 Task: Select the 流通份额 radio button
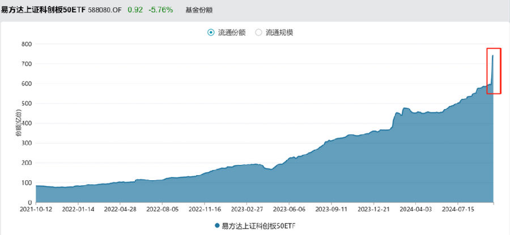pos(211,32)
